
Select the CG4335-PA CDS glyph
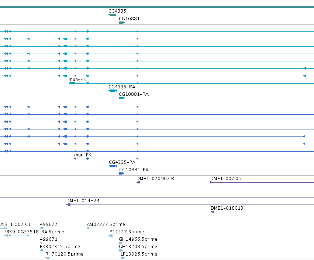tap(113, 166)
